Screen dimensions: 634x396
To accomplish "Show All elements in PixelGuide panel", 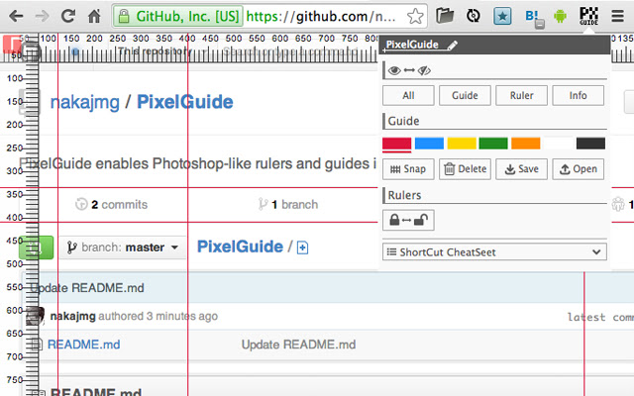I will (x=408, y=95).
